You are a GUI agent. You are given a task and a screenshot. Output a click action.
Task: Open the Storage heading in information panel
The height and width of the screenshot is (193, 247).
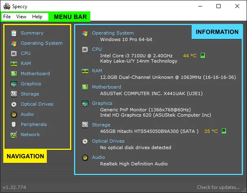101,125
